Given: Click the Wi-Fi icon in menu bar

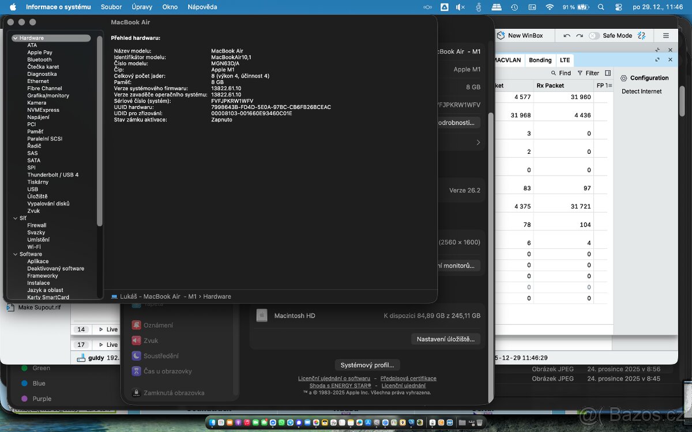Looking at the screenshot, I should coord(550,7).
